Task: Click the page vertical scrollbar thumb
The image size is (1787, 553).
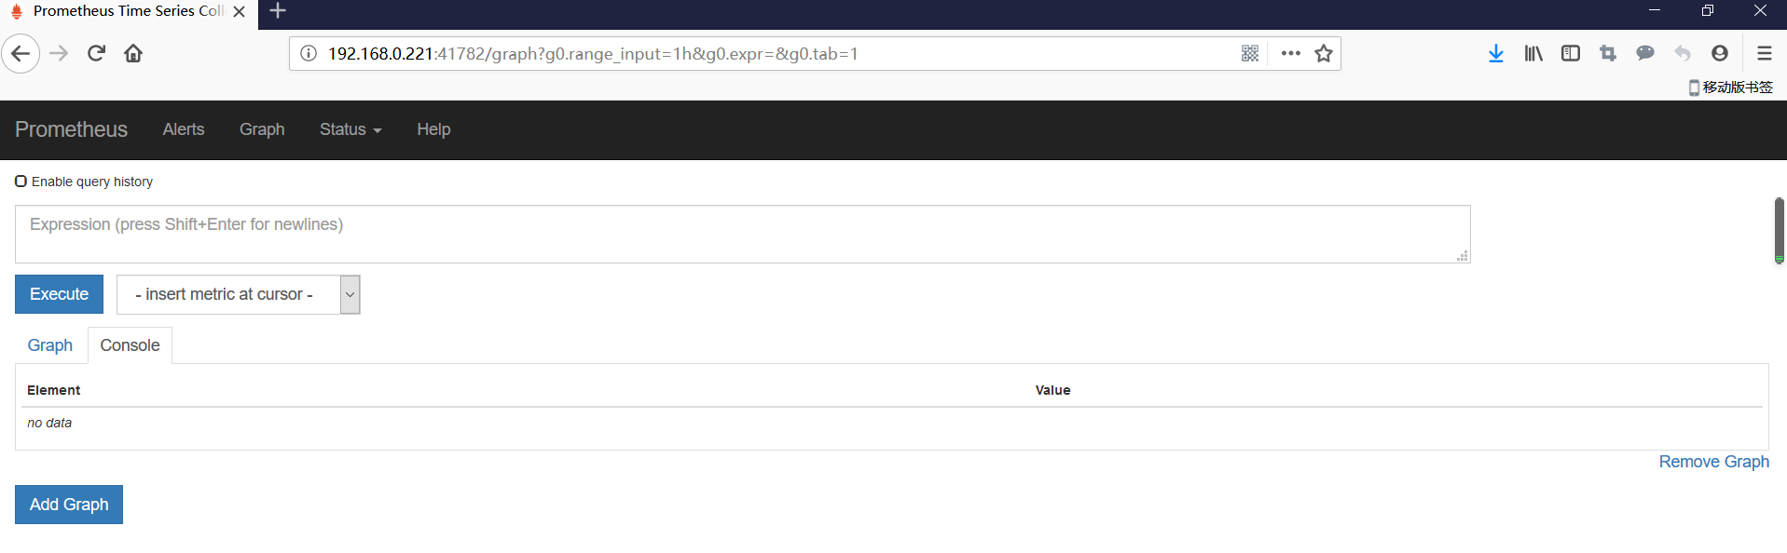Action: [x=1779, y=230]
